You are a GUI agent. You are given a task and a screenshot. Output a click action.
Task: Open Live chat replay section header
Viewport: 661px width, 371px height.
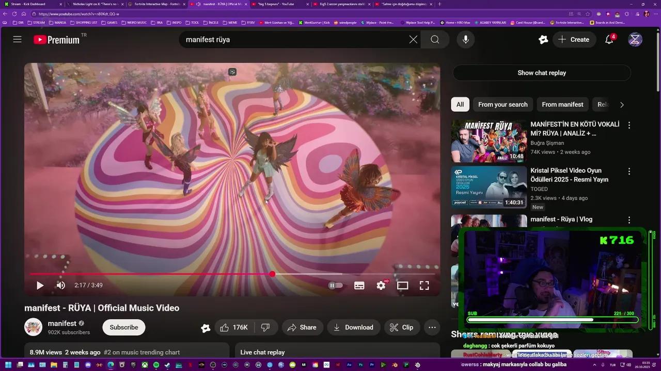pyautogui.click(x=262, y=352)
